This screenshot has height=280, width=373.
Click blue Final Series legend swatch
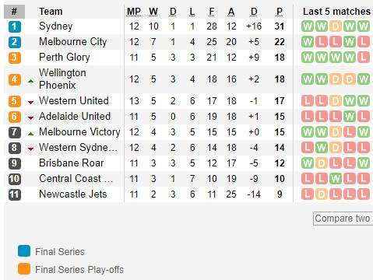pyautogui.click(x=24, y=251)
